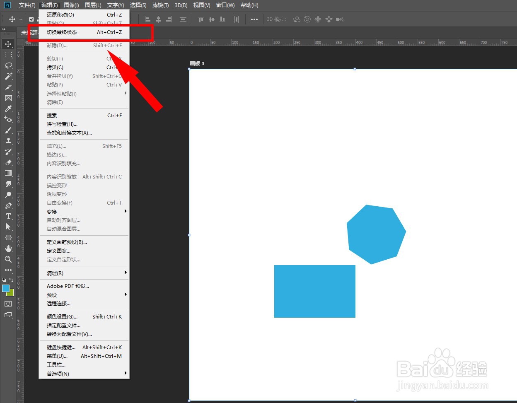
Task: Swap foreground and background colors
Action: click(11, 280)
